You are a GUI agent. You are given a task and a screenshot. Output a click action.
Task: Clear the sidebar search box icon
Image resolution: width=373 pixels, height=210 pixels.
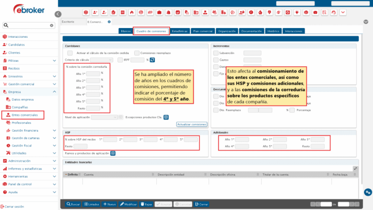[51, 26]
